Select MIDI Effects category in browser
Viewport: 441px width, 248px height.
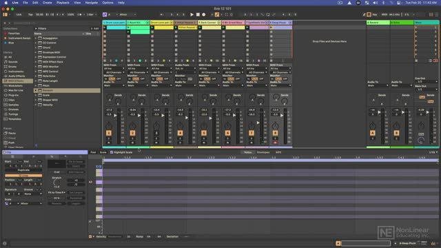click(x=17, y=81)
